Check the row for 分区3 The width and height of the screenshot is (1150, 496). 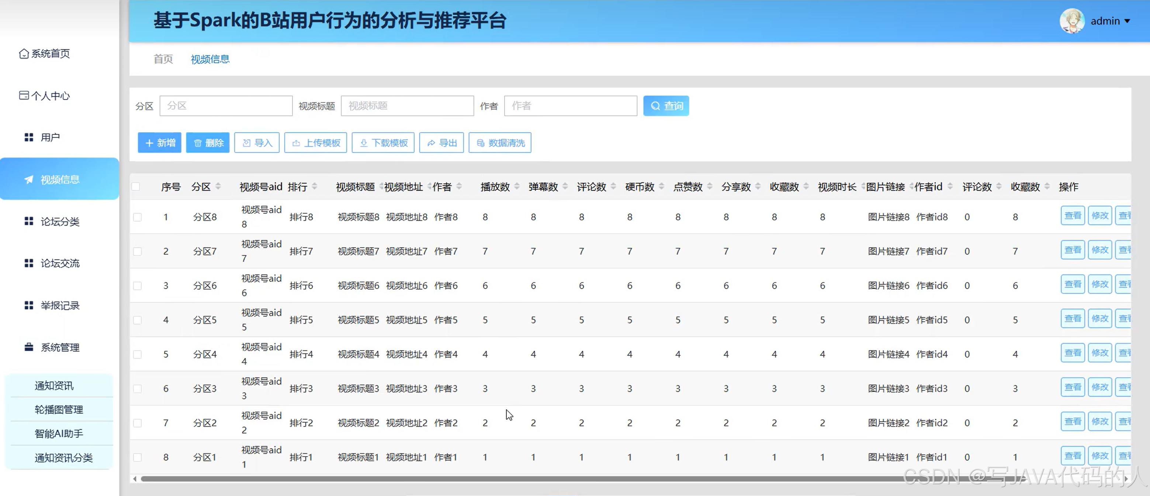tap(138, 389)
